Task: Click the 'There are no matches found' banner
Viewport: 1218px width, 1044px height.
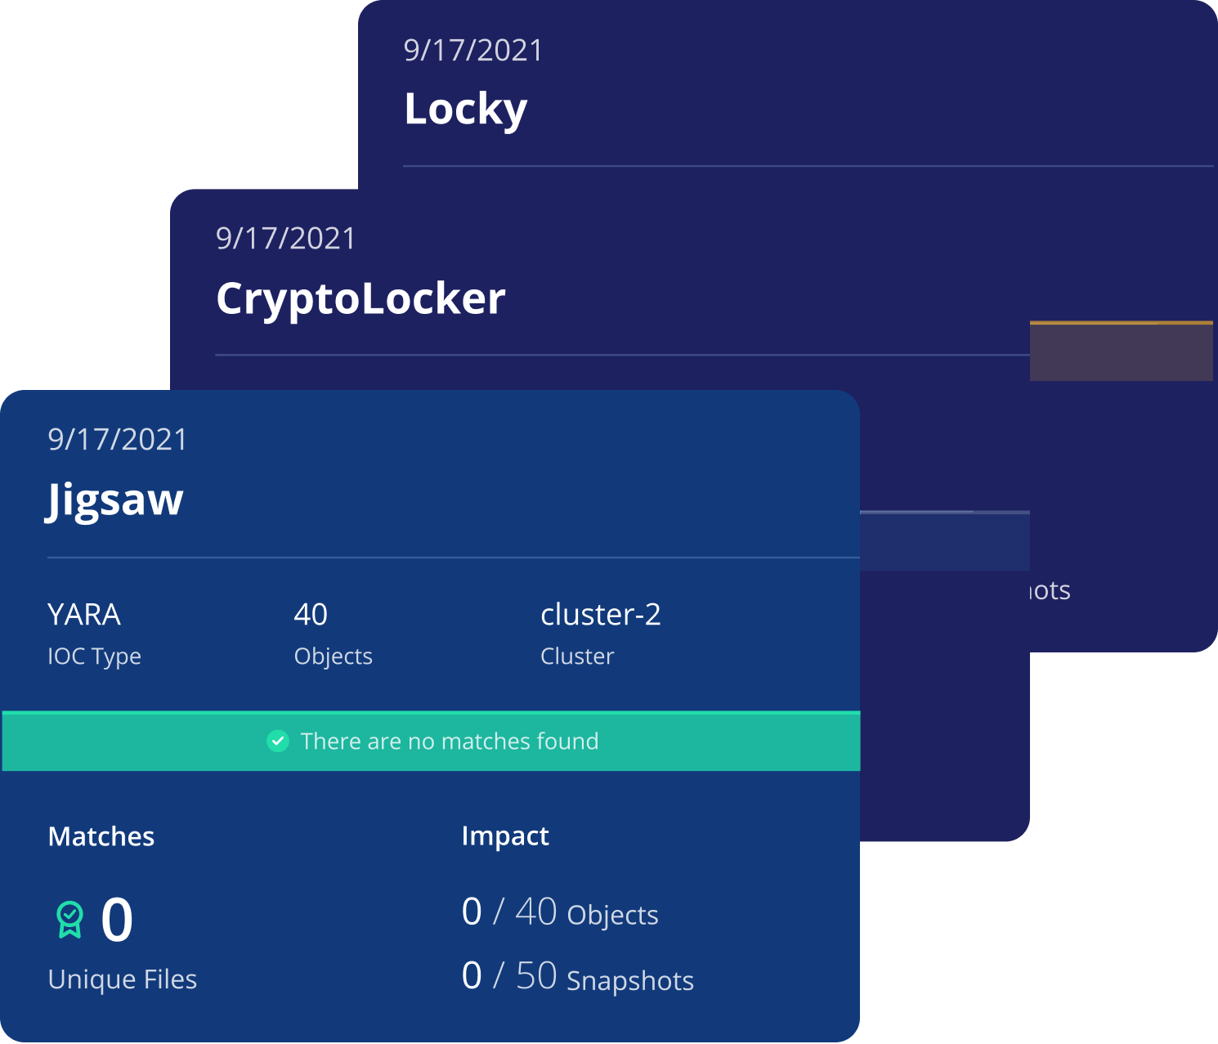Action: [431, 742]
